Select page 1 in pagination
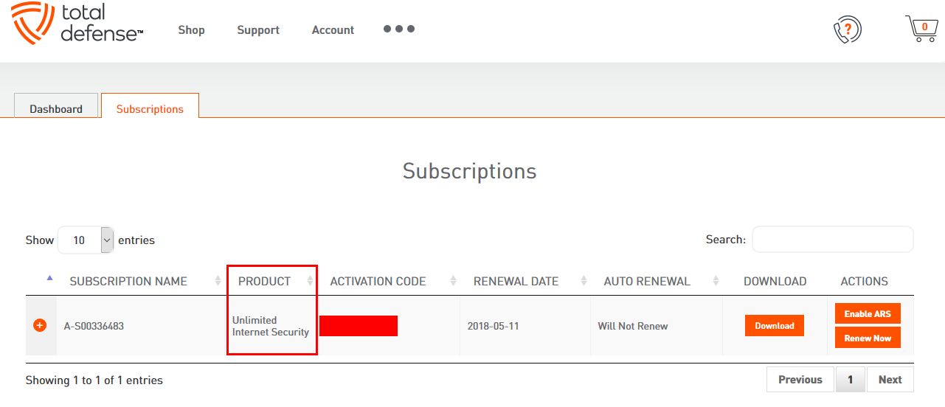Image resolution: width=945 pixels, height=407 pixels. point(851,380)
